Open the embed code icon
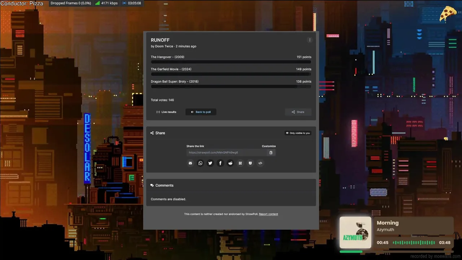The height and width of the screenshot is (260, 462). click(260, 163)
